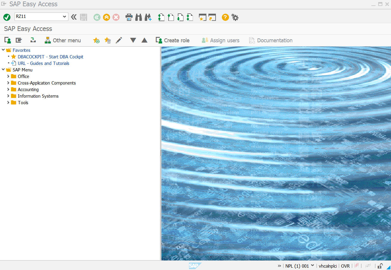This screenshot has width=391, height=270.
Task: Click the Favorites root label
Action: pyautogui.click(x=21, y=50)
